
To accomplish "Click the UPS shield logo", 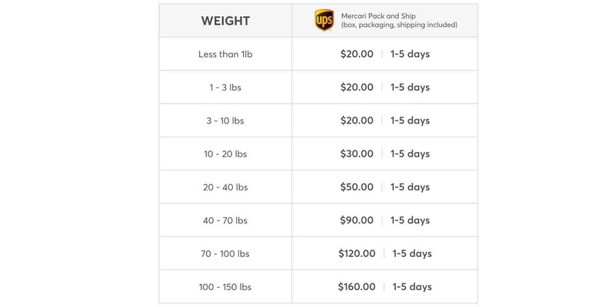I will coord(324,21).
